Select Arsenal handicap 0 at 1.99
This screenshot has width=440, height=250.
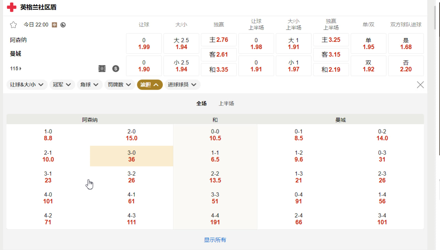click(144, 44)
